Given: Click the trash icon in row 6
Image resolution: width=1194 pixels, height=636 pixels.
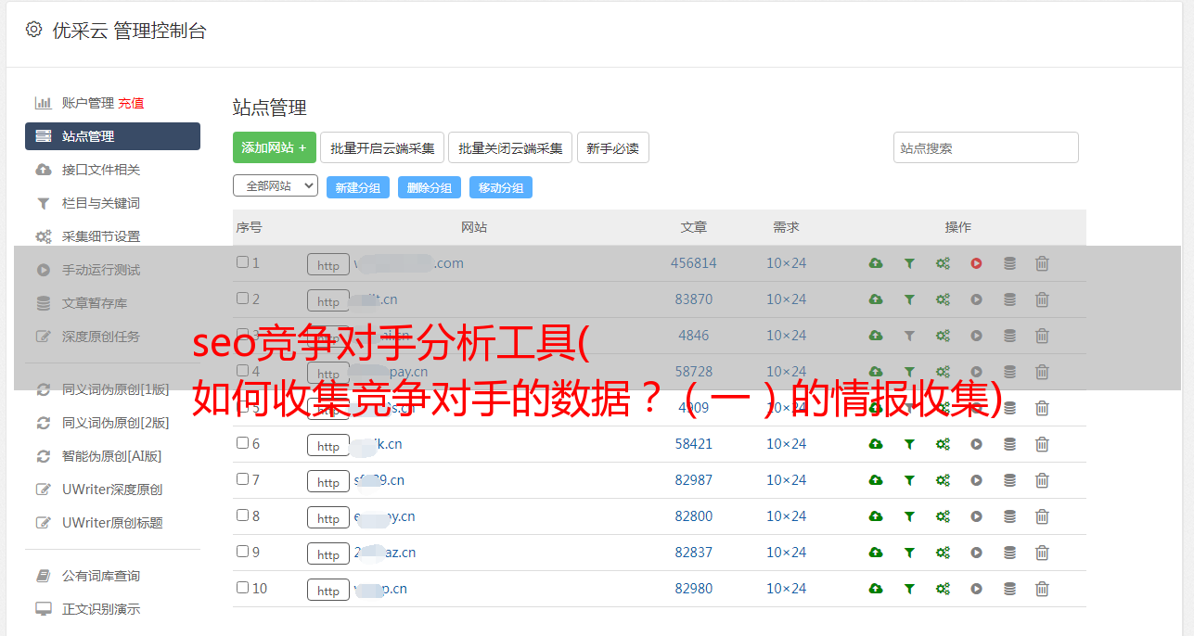Looking at the screenshot, I should point(1042,444).
